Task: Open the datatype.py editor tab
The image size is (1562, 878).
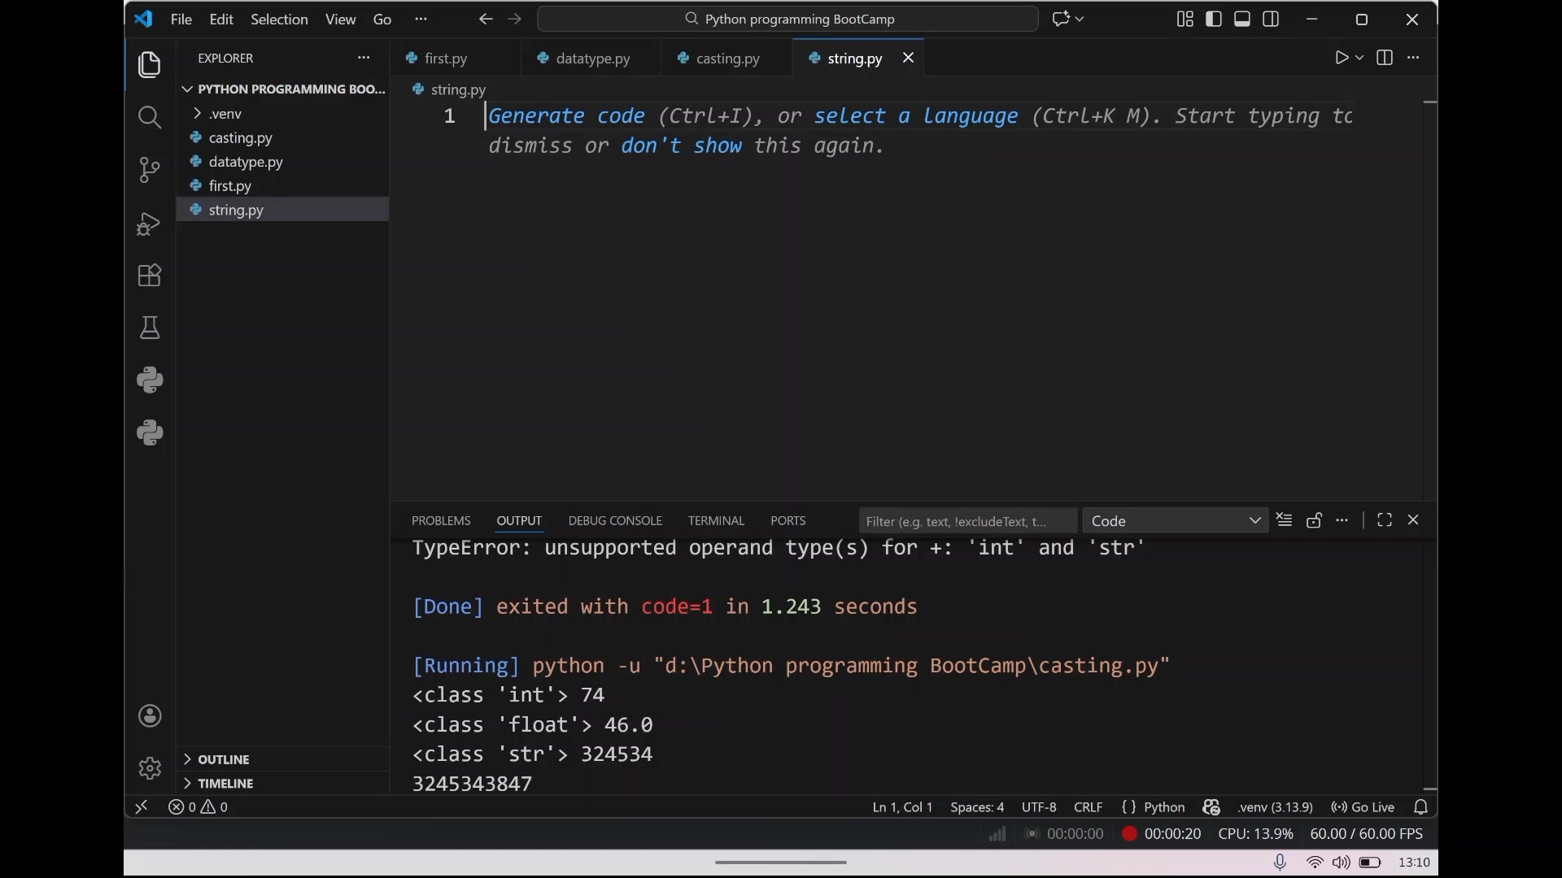Action: click(593, 59)
